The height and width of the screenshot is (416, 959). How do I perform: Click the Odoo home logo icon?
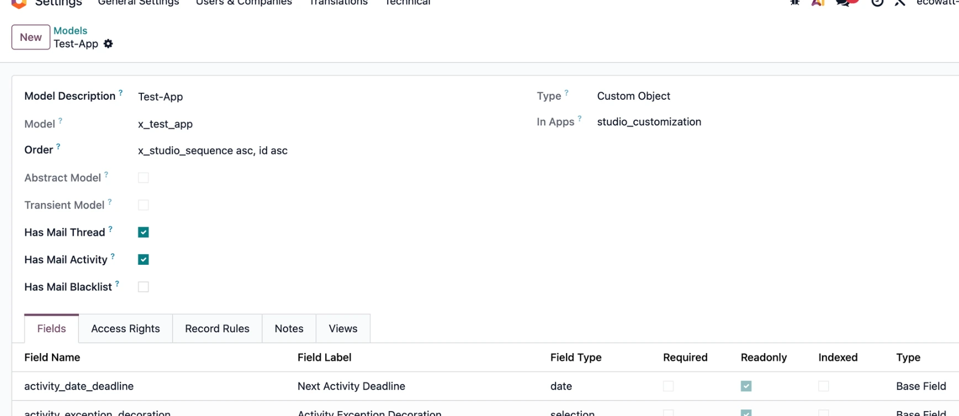(x=19, y=3)
